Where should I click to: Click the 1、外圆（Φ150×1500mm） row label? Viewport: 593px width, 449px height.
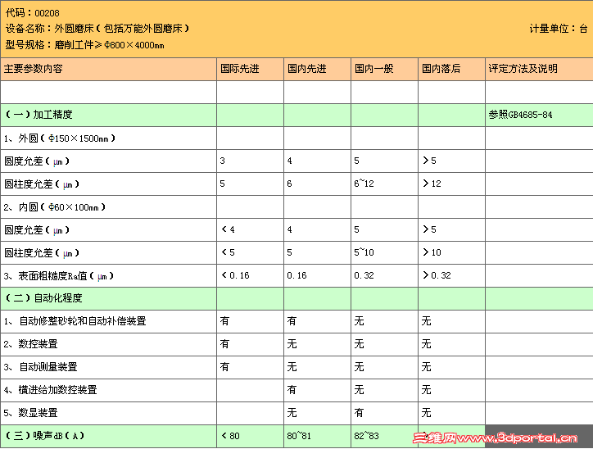click(x=60, y=138)
